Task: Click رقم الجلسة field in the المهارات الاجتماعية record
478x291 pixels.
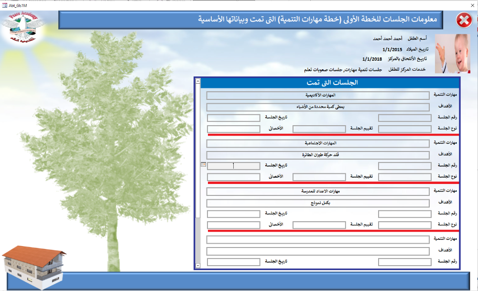Action: pos(405,166)
